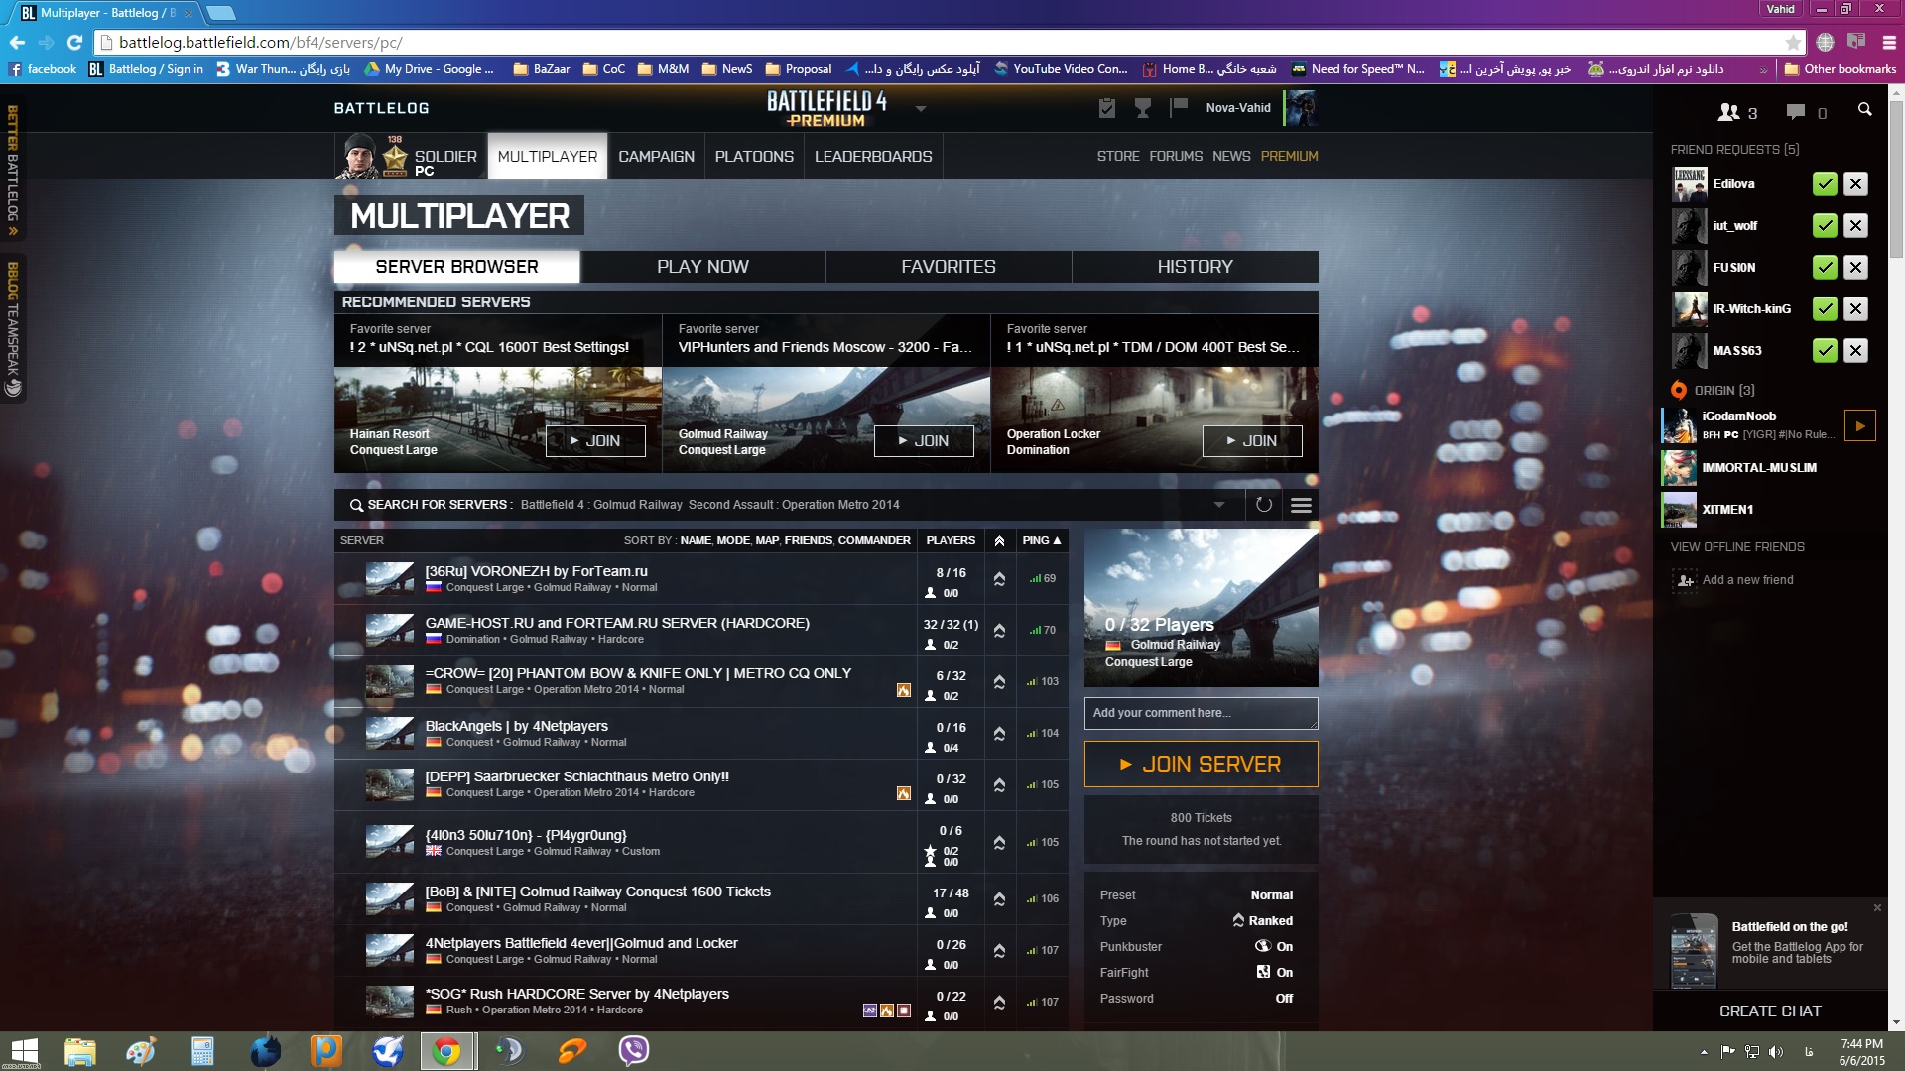Click View Offline Friends link
1905x1071 pixels.
(1736, 547)
